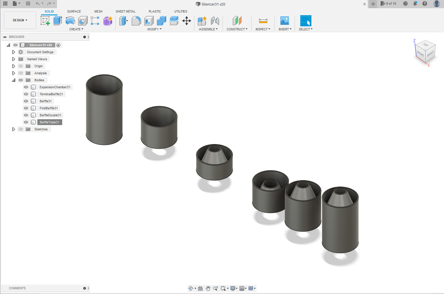The image size is (444, 294).
Task: Activate the window Select tool
Action: pyautogui.click(x=306, y=21)
